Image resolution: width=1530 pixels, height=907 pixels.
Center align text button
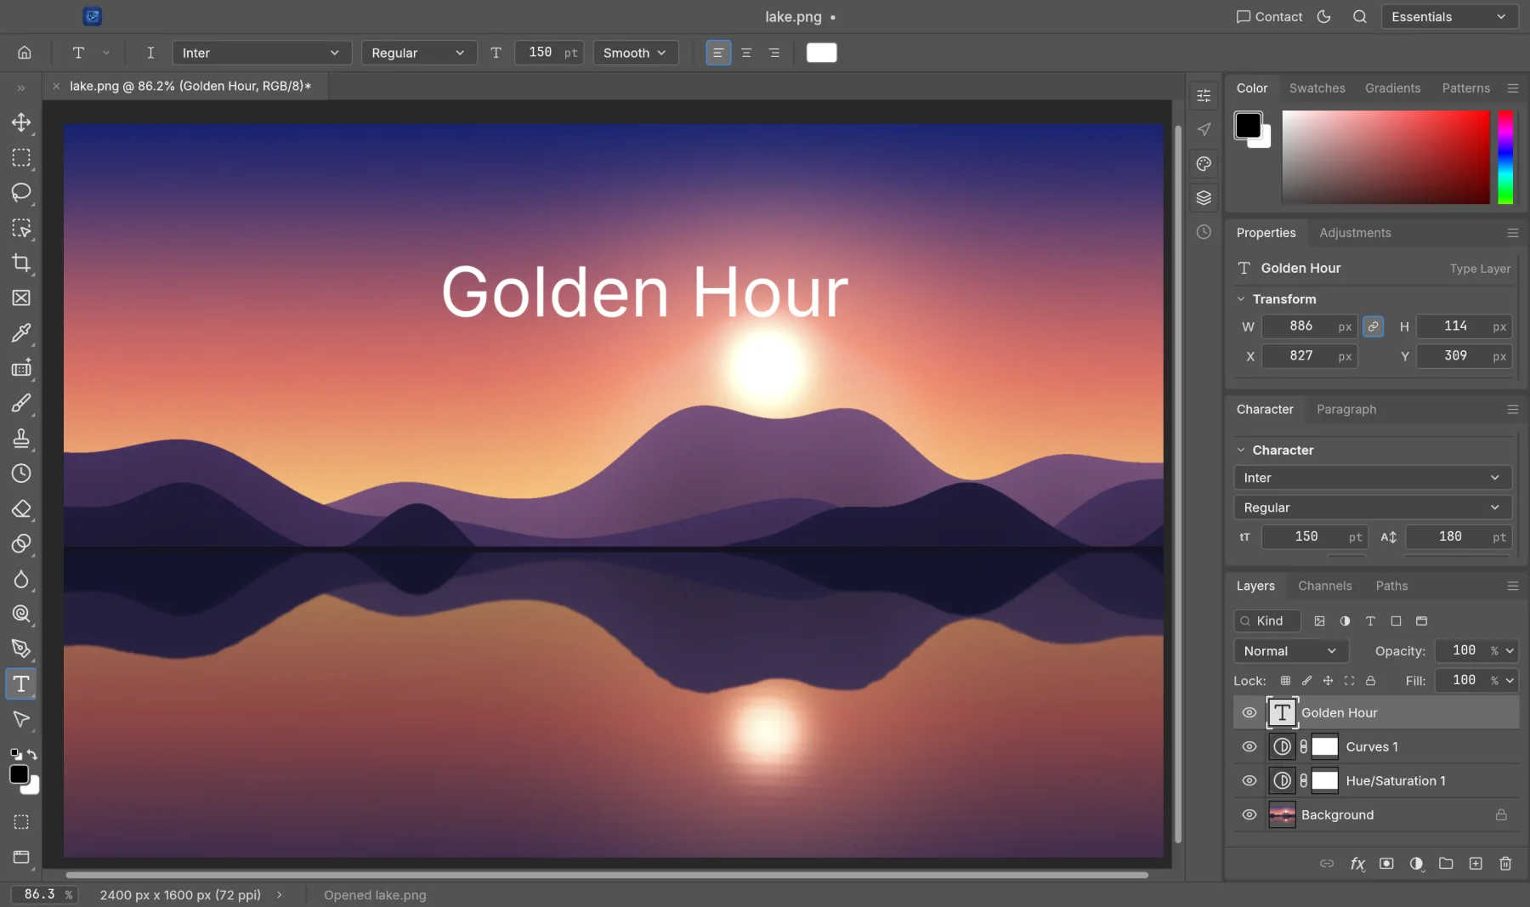tap(746, 53)
